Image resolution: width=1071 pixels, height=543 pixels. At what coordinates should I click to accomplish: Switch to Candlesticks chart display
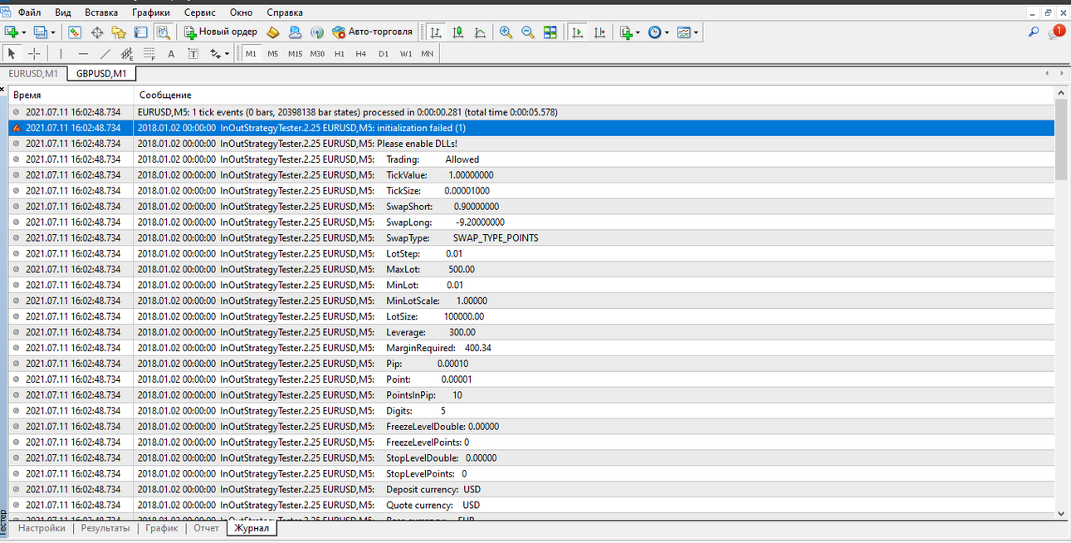pyautogui.click(x=457, y=32)
